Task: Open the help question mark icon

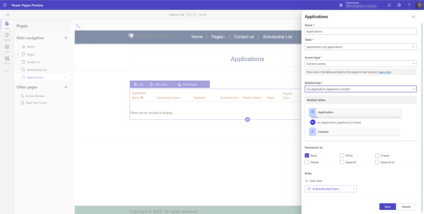Action: click(409, 5)
